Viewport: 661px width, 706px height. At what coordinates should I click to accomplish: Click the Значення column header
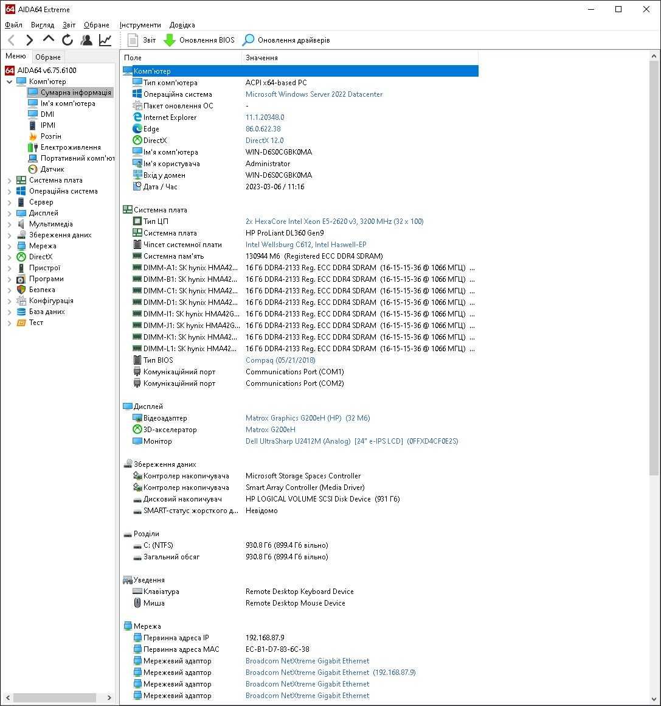[x=359, y=58]
